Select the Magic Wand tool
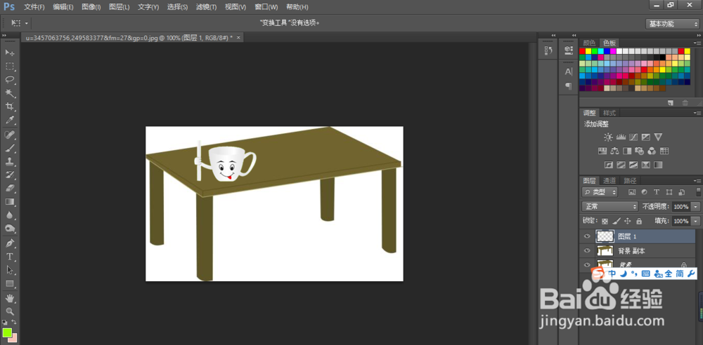This screenshot has height=345, width=703. [x=9, y=93]
